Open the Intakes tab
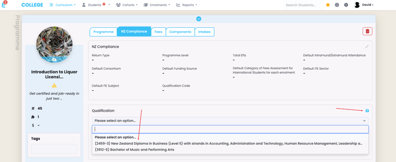Image resolution: width=396 pixels, height=162 pixels. [204, 32]
